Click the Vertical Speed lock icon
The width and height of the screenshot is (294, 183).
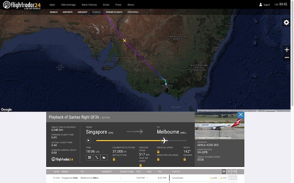[x=158, y=152]
